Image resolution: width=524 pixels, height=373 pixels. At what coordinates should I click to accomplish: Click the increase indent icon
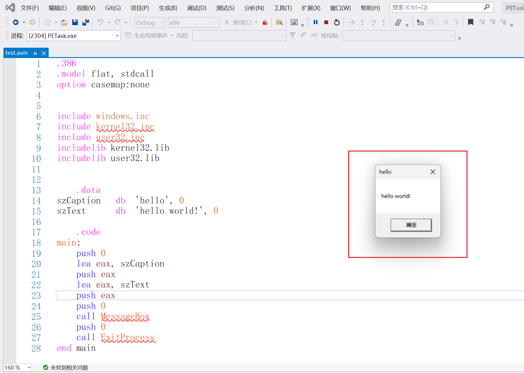pos(456,22)
